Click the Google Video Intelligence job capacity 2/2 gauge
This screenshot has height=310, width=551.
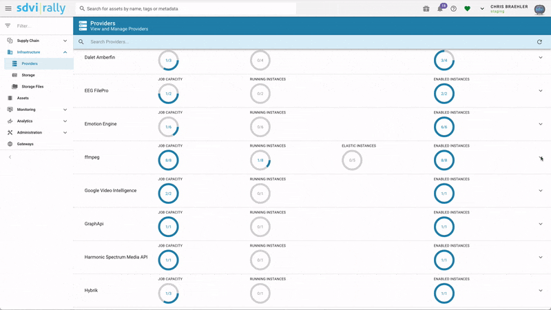(168, 194)
